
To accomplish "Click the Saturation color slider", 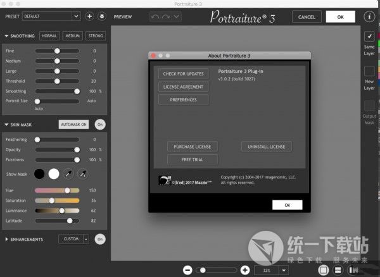I will coord(57,200).
